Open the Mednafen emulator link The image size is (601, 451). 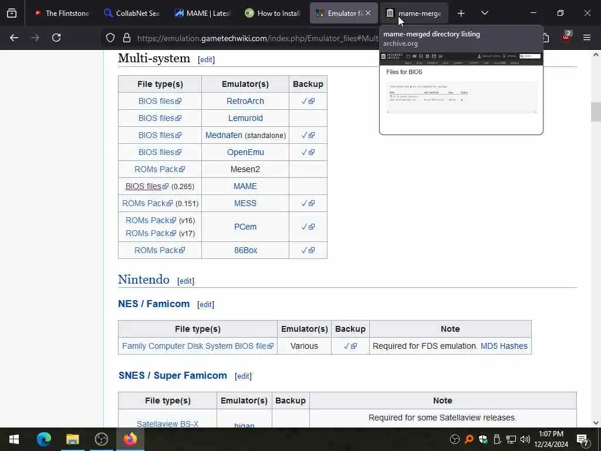point(224,136)
